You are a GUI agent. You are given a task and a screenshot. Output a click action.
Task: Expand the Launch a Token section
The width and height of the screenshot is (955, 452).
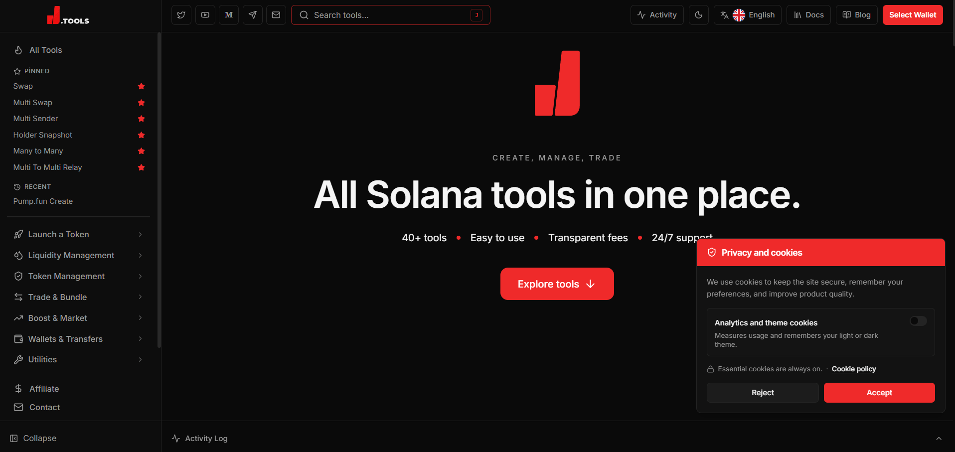[79, 234]
